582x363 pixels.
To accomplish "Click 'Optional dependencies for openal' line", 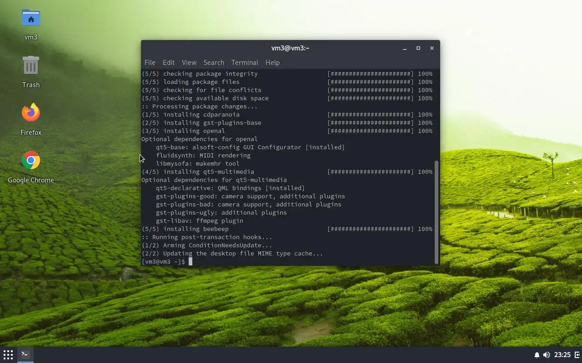I will [x=200, y=139].
